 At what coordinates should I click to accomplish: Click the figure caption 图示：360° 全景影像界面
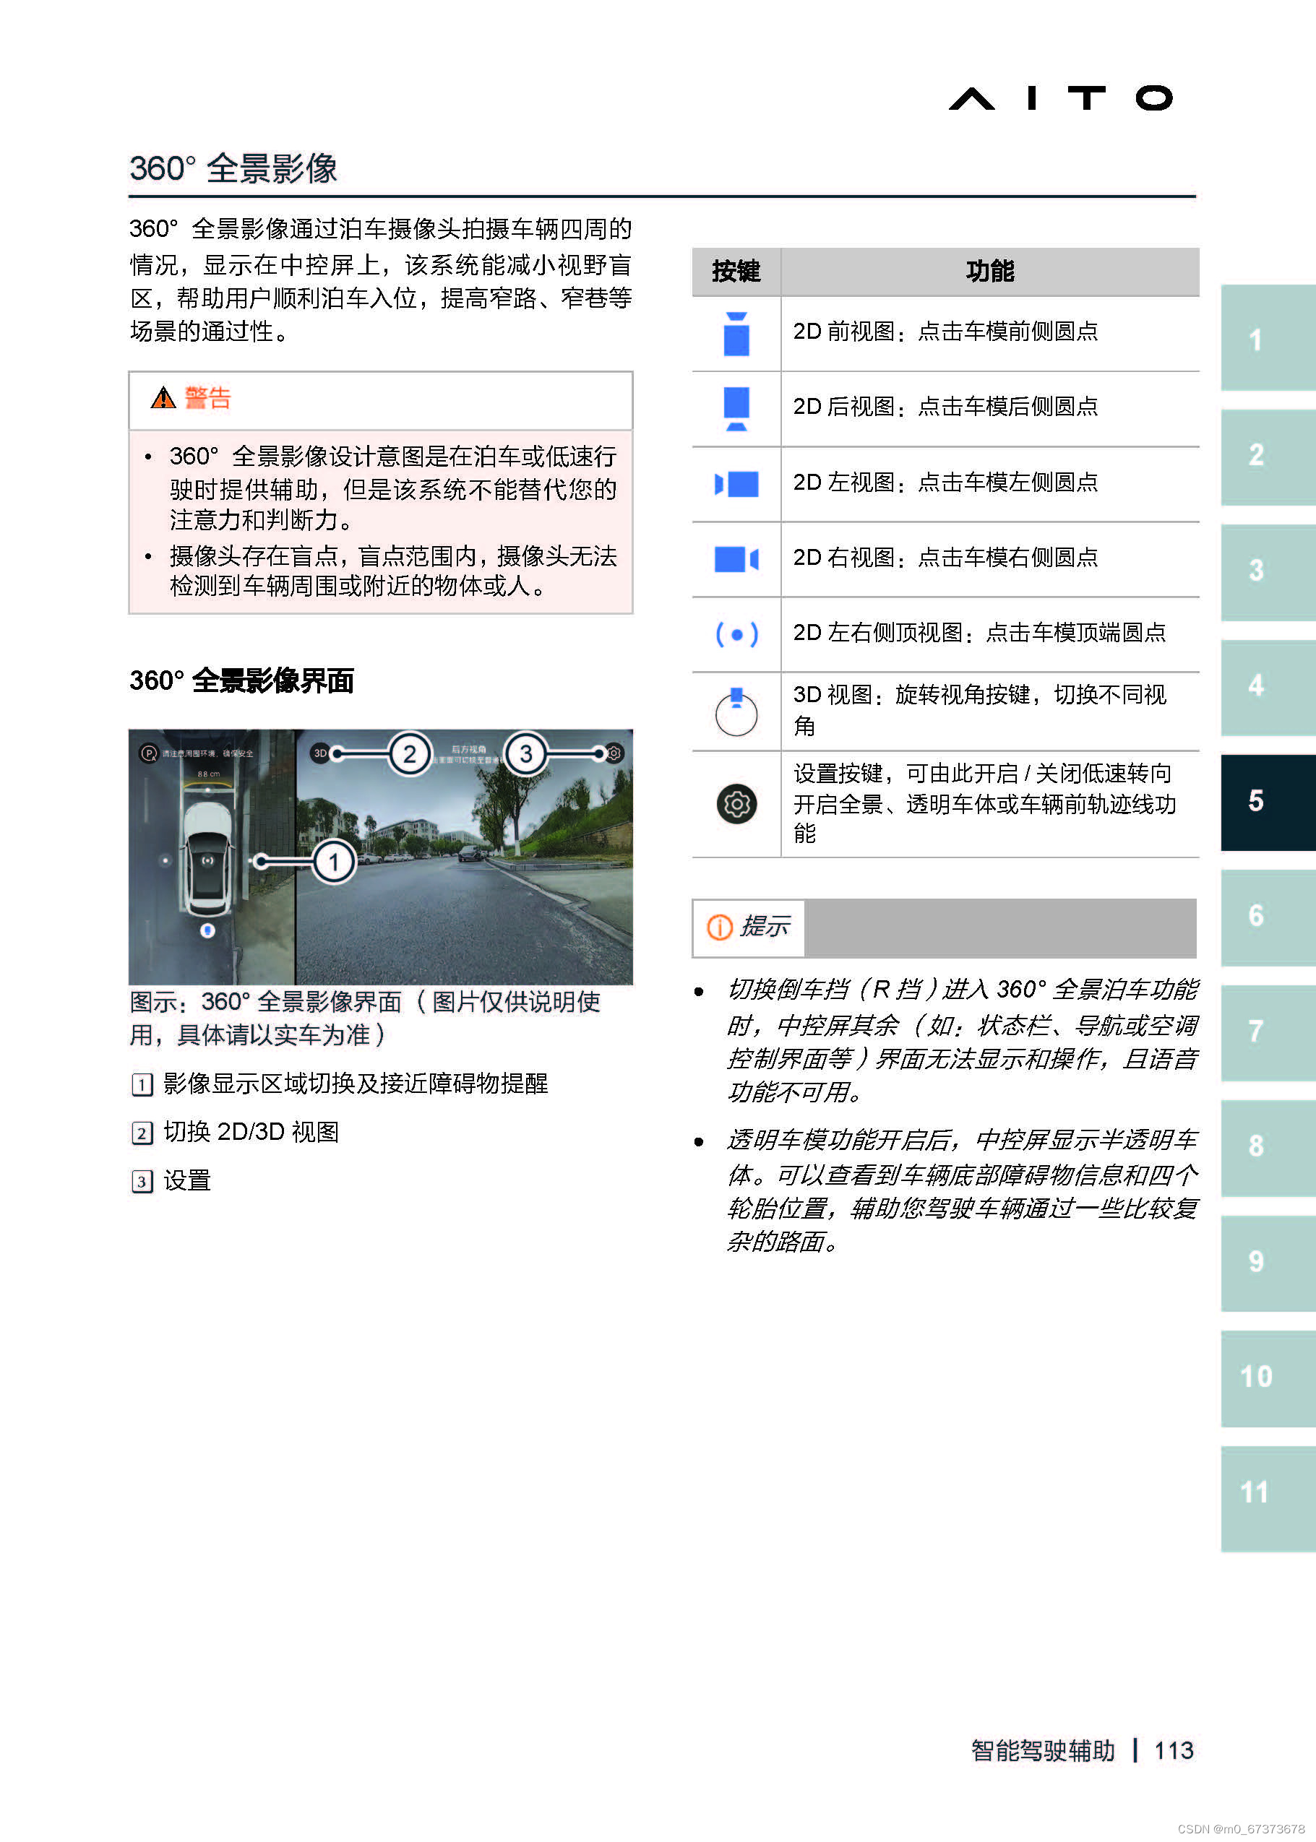tap(366, 1019)
